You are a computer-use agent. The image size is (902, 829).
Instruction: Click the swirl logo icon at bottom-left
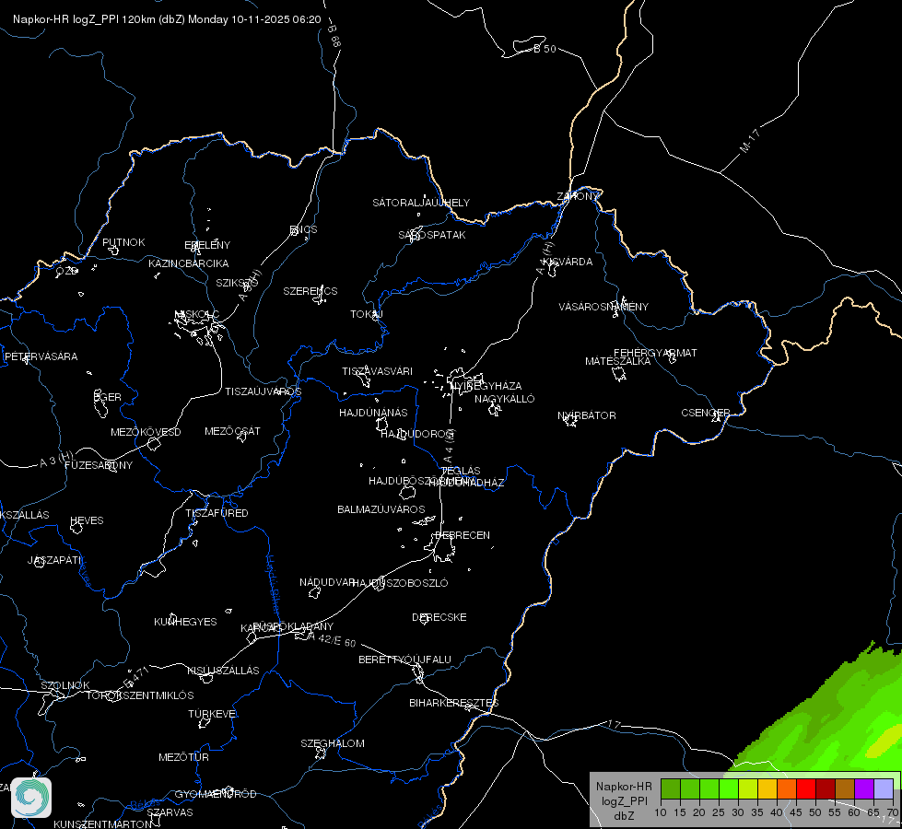point(31,798)
